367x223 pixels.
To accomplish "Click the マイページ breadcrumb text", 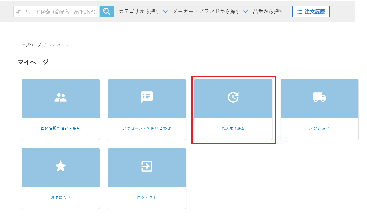I will point(59,45).
